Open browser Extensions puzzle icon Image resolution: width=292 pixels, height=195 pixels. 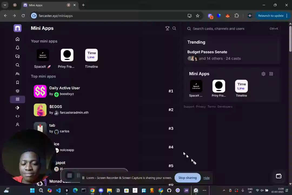pos(237,16)
